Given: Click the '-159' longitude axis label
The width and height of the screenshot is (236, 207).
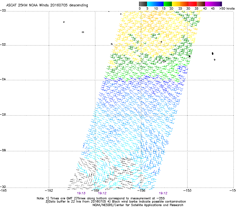Looking at the screenshot, I should click(x=95, y=191).
